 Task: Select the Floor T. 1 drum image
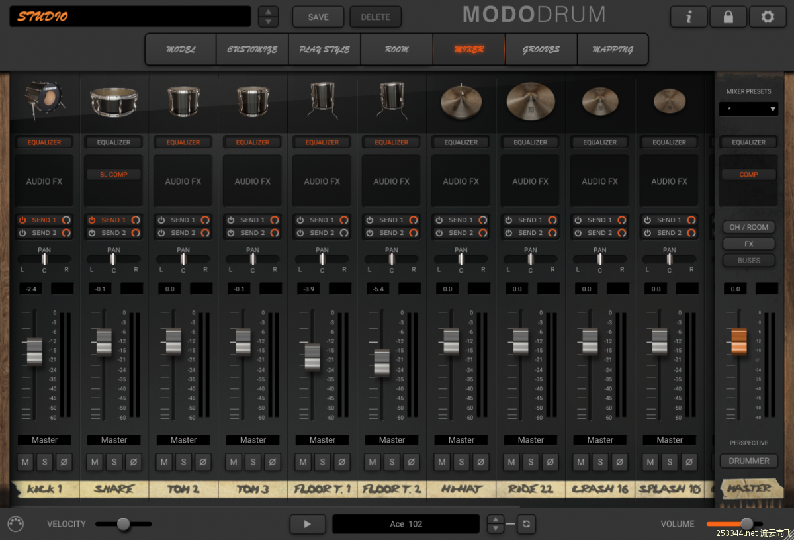(322, 101)
